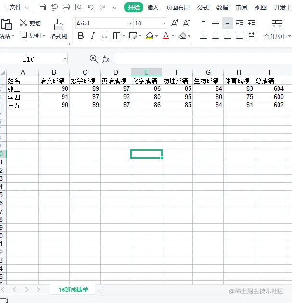Increase indent icon

point(252,23)
